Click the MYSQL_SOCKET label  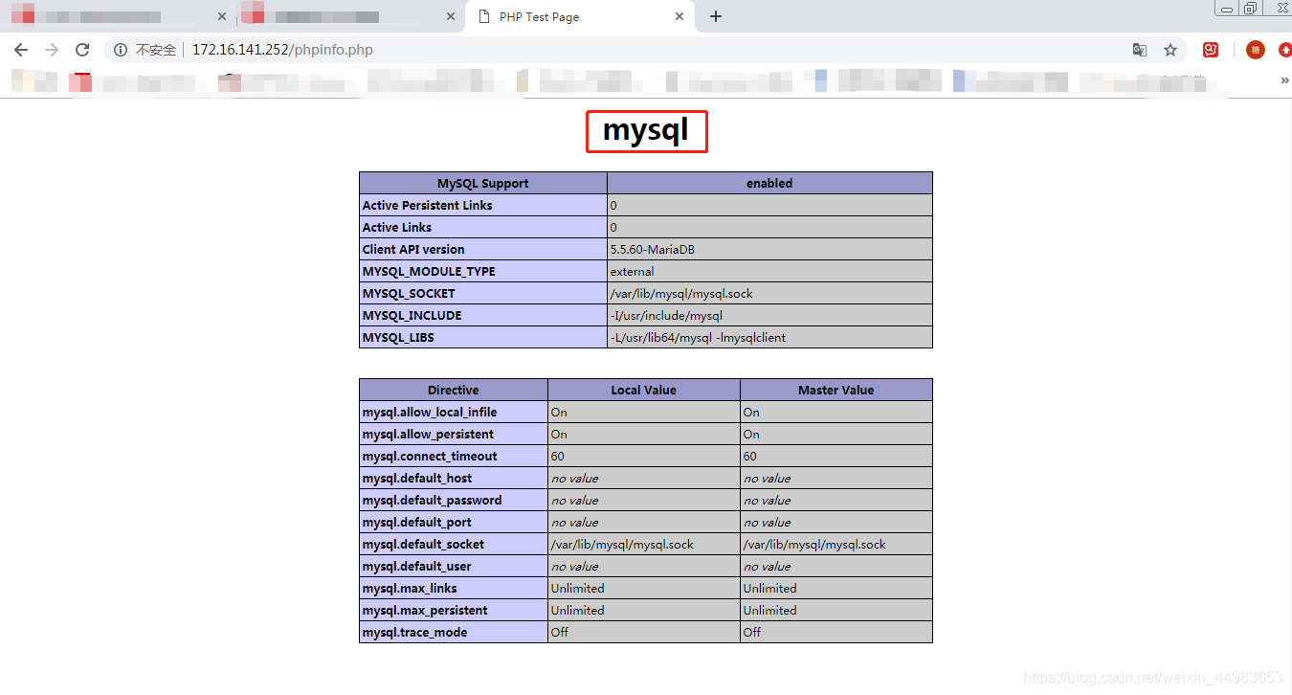pos(409,293)
